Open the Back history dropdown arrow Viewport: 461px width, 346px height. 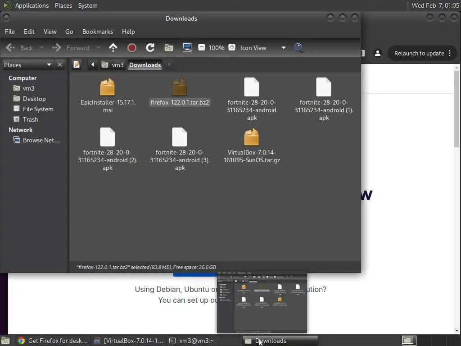(x=42, y=48)
